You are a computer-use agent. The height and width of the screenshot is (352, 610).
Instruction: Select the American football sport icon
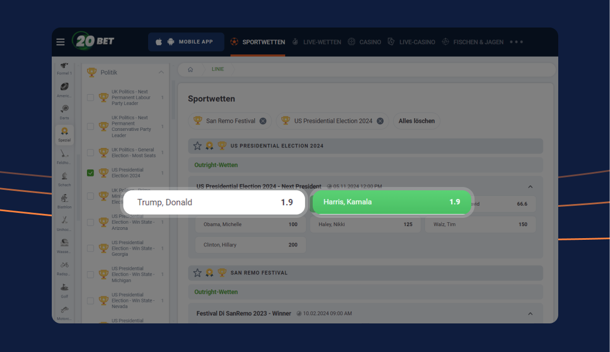(64, 90)
